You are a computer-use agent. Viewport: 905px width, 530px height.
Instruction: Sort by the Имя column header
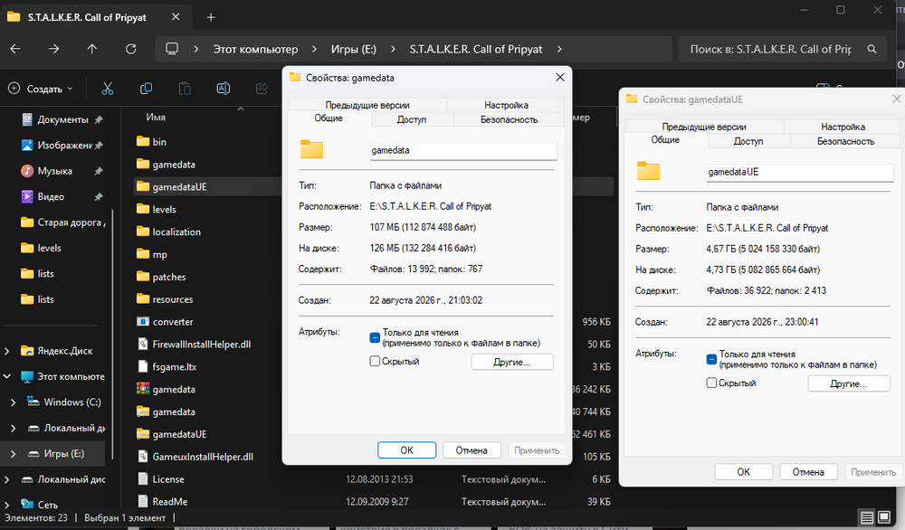pos(156,117)
